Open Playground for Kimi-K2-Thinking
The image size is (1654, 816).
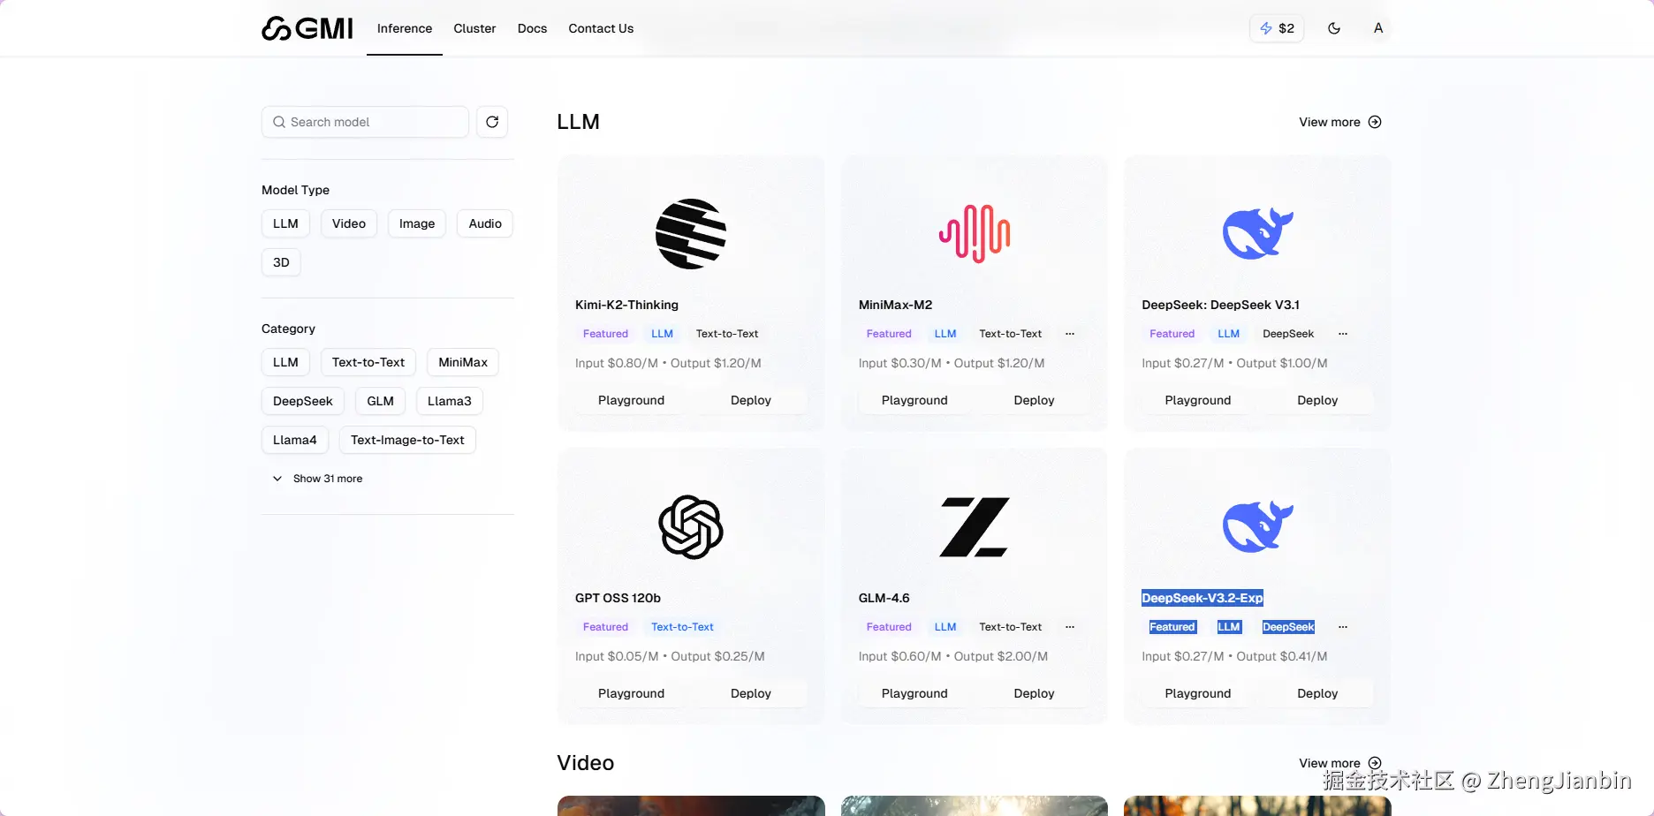point(631,400)
